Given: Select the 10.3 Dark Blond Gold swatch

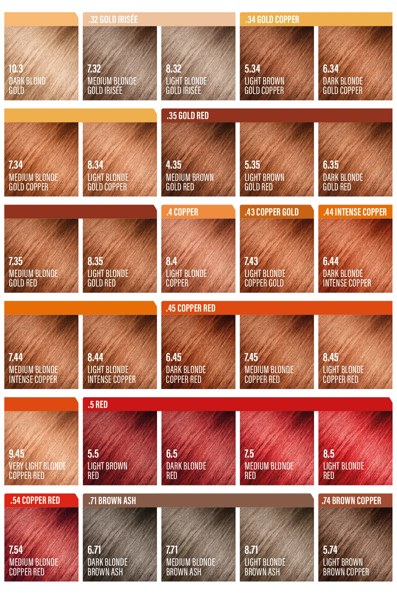Looking at the screenshot, I should tap(41, 63).
